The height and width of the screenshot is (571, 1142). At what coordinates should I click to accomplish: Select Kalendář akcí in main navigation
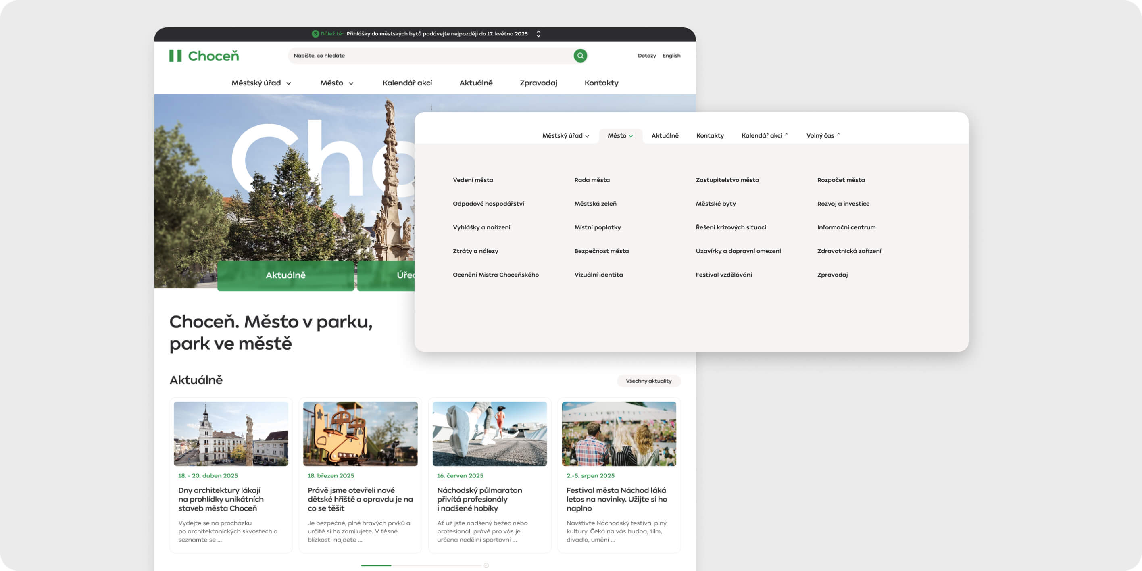[407, 83]
